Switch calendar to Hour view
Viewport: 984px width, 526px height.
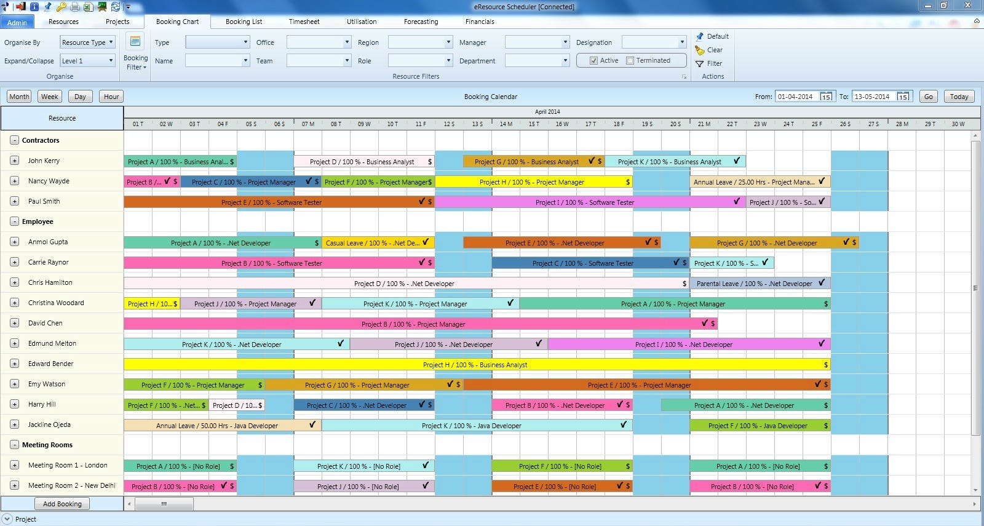click(x=111, y=97)
